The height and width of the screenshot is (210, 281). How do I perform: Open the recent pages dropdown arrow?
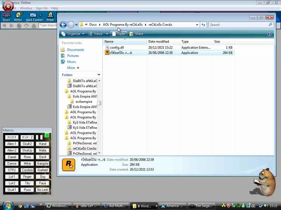(76, 25)
